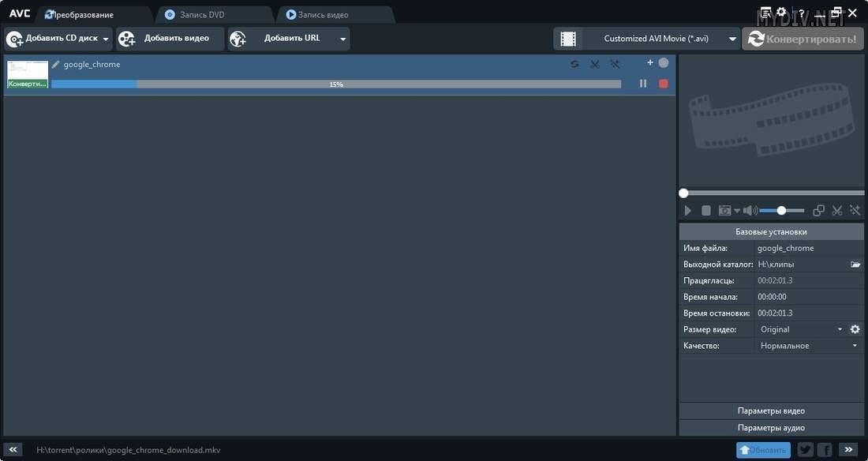Open the Add CD disc dropdown arrow
868x461 pixels.
point(106,39)
